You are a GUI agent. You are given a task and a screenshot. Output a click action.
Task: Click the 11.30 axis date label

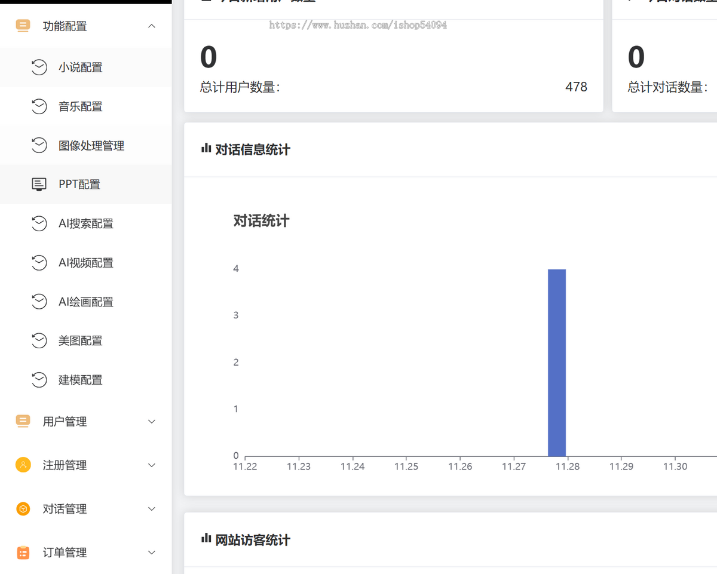pyautogui.click(x=675, y=466)
